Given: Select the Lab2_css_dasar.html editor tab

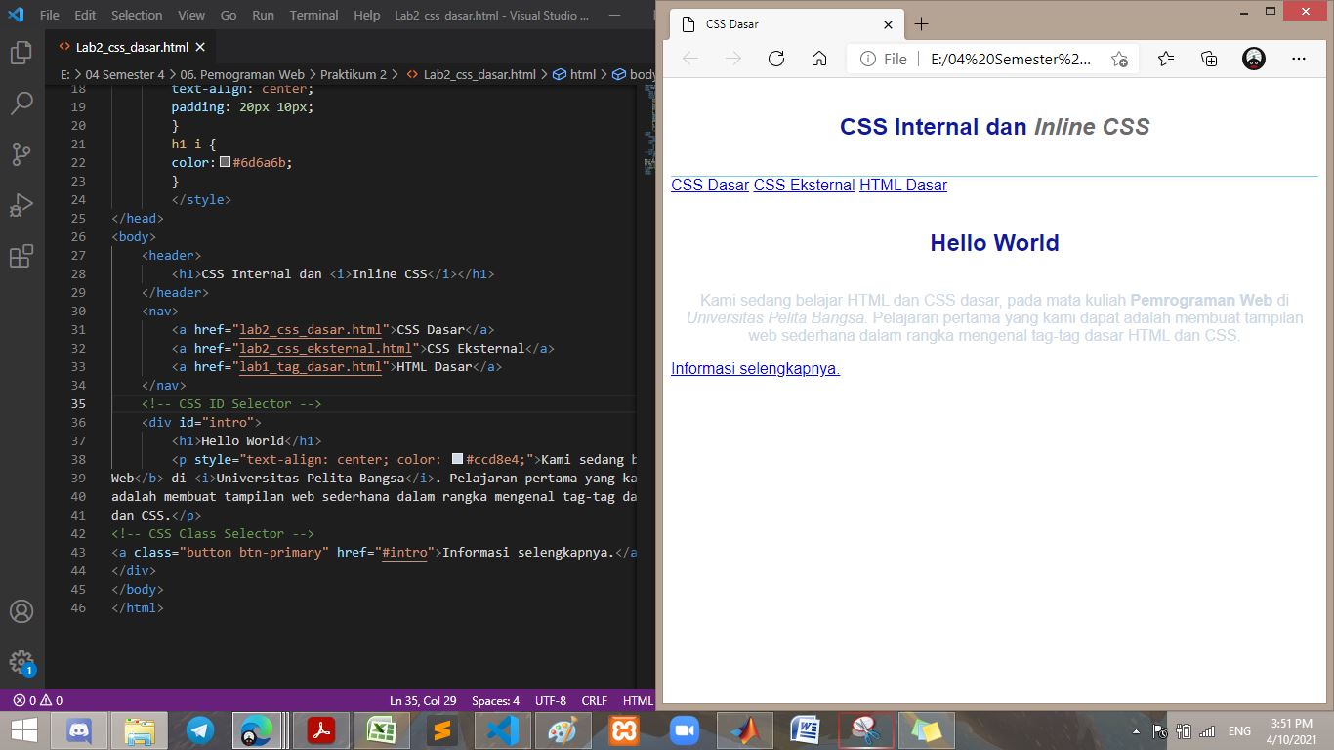Looking at the screenshot, I should click(132, 47).
